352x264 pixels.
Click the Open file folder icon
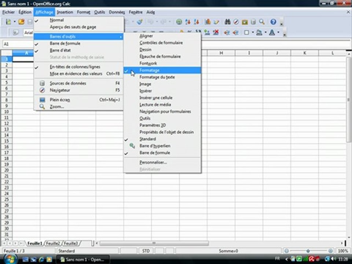click(21, 22)
